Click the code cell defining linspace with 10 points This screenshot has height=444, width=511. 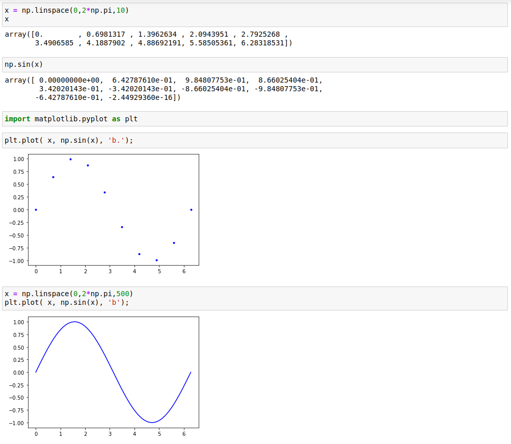(x=255, y=14)
